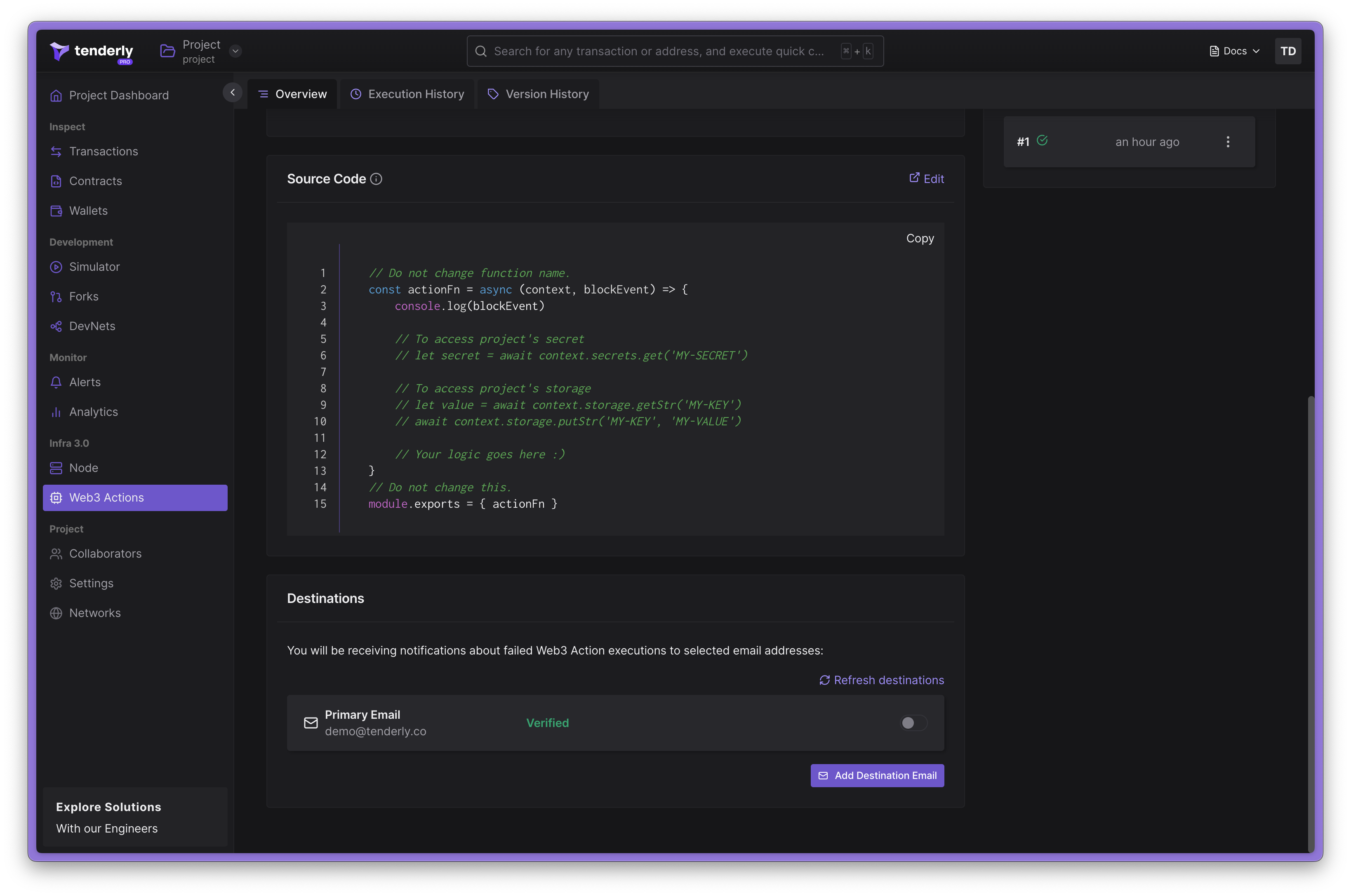This screenshot has height=896, width=1351.
Task: Open Analytics in the sidebar
Action: pyautogui.click(x=135, y=412)
